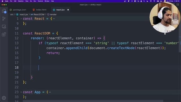Open the Go menu
181x102 pixels.
31,1
